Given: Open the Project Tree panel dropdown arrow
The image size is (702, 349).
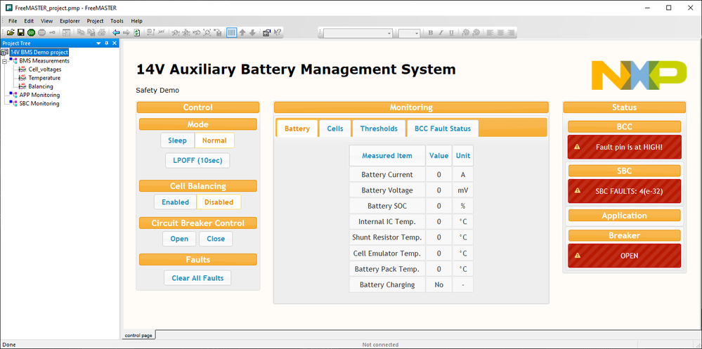Looking at the screenshot, I should tap(98, 43).
